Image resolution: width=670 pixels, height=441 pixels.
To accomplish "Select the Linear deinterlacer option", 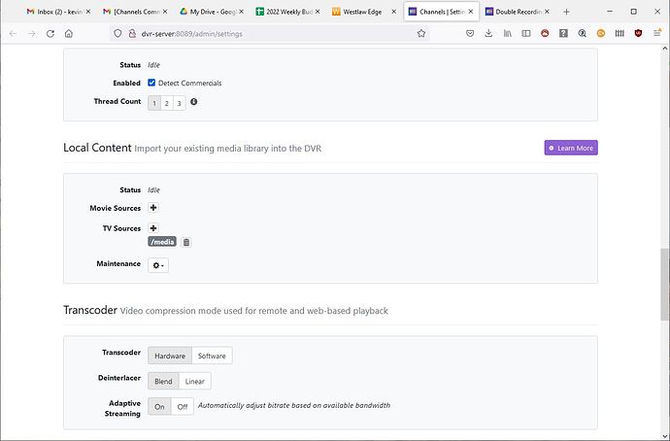I will (194, 381).
